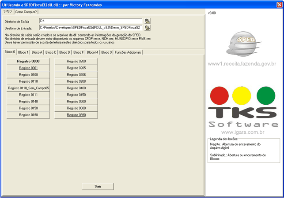Click the Registro 0001 button
Screen dimensions: 284x198
[28, 68]
